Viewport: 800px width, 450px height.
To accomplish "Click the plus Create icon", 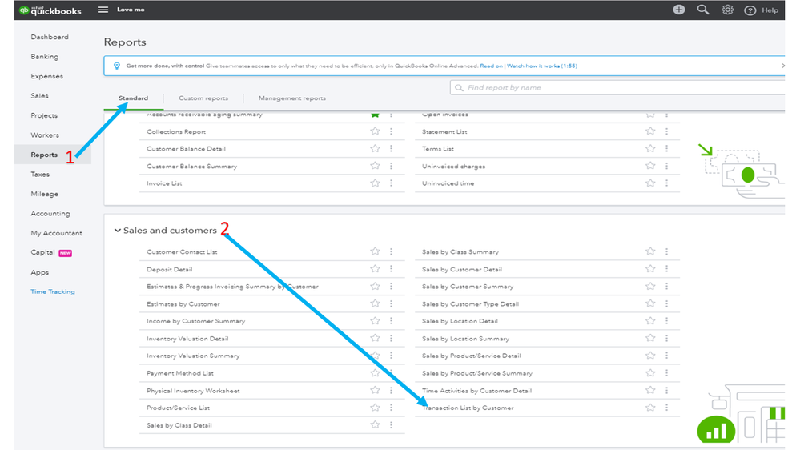I will pyautogui.click(x=678, y=10).
